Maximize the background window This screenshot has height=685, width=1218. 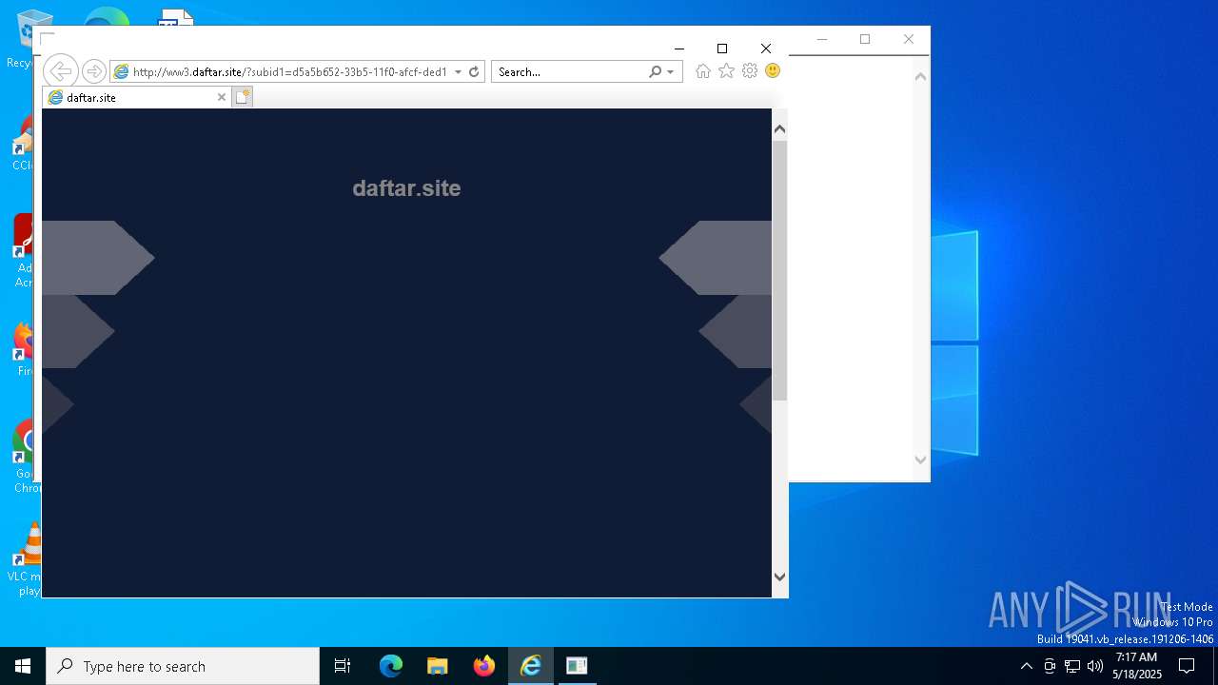[x=865, y=39]
